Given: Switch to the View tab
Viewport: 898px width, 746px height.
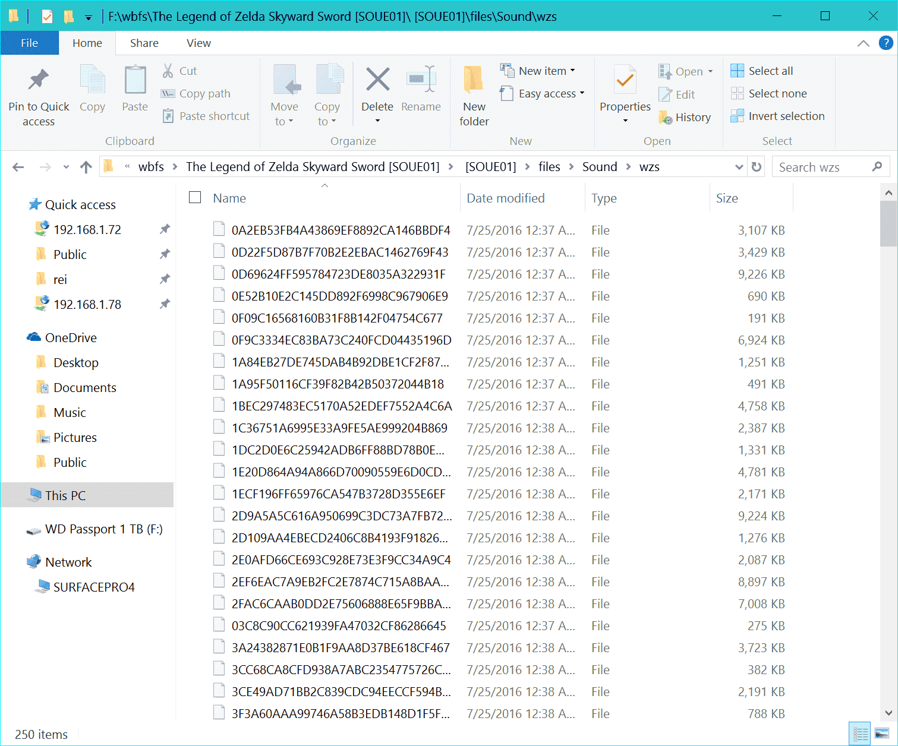Looking at the screenshot, I should (198, 43).
